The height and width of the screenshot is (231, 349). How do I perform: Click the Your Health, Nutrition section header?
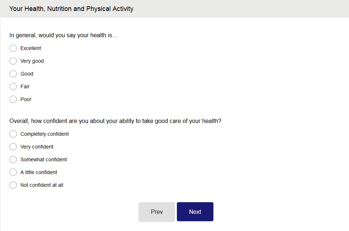coord(71,8)
